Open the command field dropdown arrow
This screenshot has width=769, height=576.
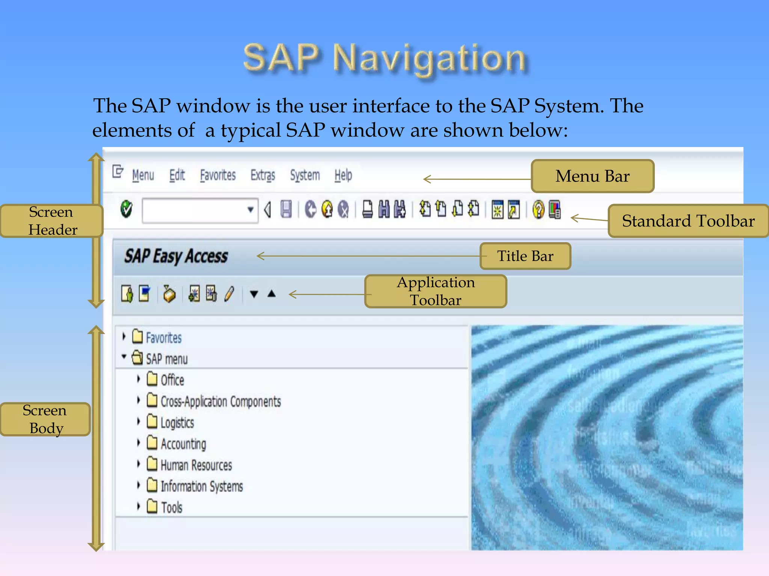[x=250, y=210]
